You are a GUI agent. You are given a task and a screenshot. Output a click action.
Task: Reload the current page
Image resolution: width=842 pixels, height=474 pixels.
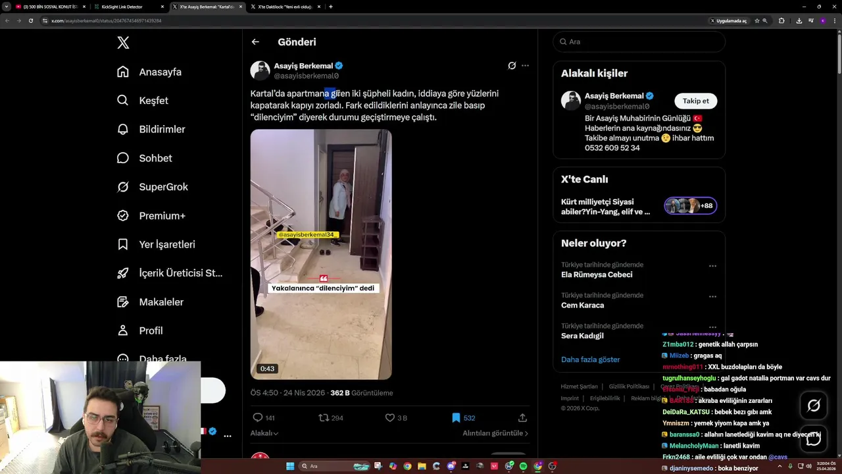pyautogui.click(x=30, y=20)
